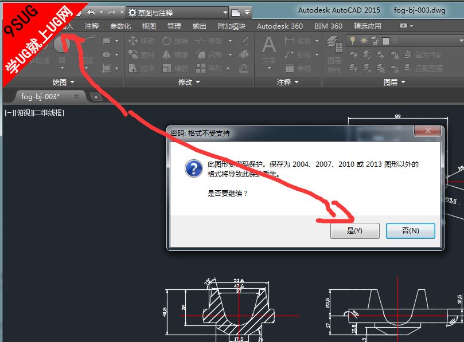Switch to the 视图 ribbon tab
This screenshot has width=464, height=342.
coord(149,26)
